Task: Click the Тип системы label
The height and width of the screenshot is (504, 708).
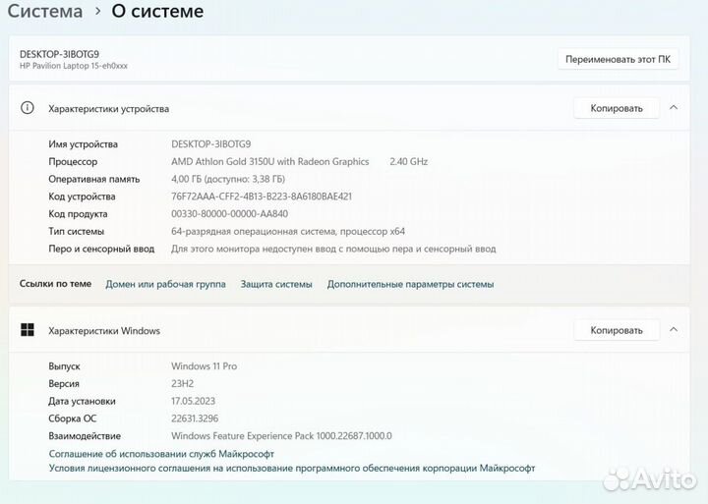Action: click(77, 232)
